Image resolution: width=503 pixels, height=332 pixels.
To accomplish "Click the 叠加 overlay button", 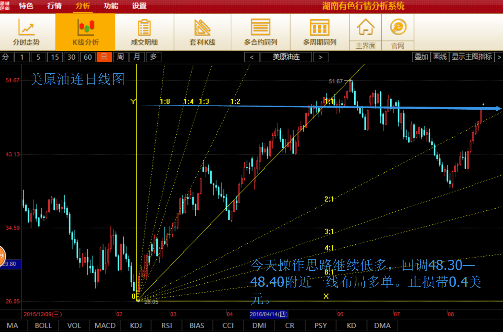I will 421,57.
